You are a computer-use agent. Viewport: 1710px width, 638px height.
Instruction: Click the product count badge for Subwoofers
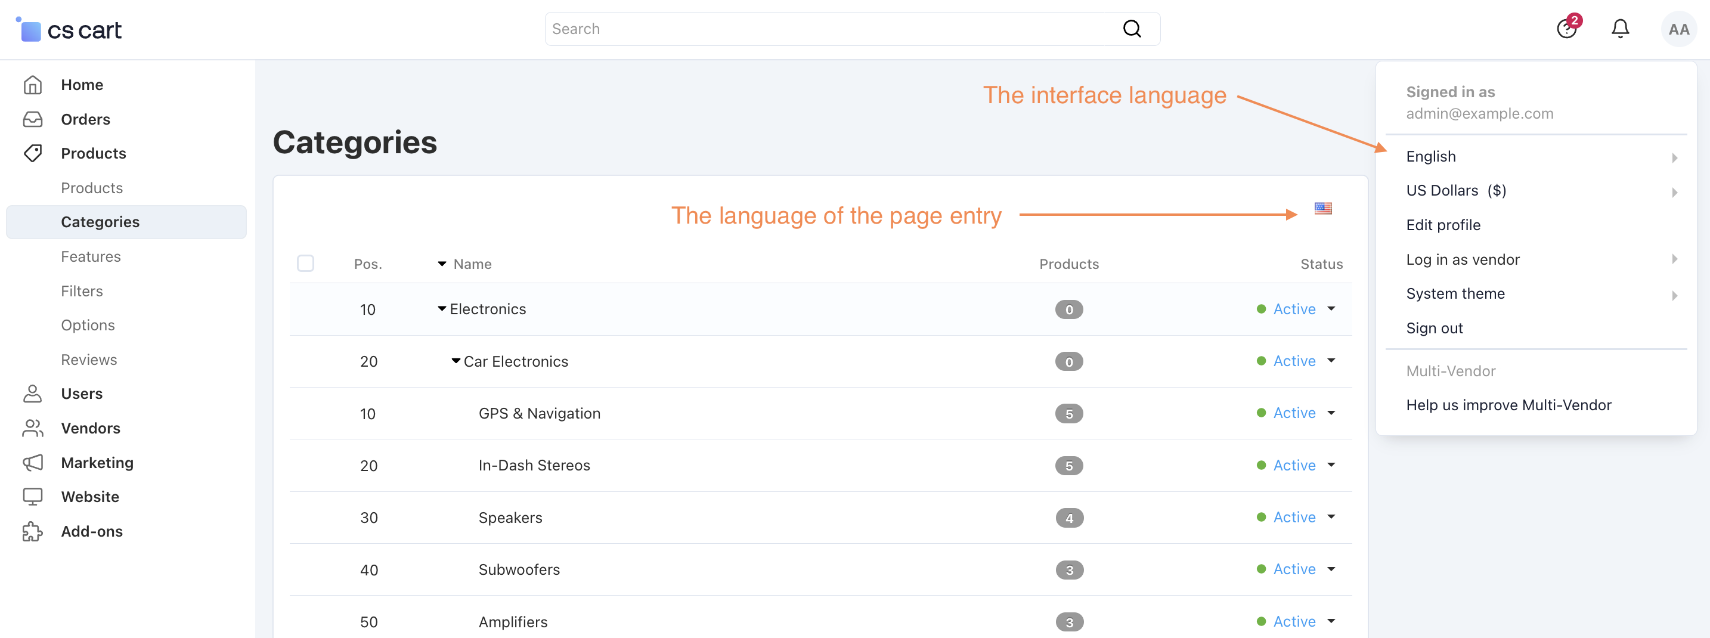click(1068, 570)
